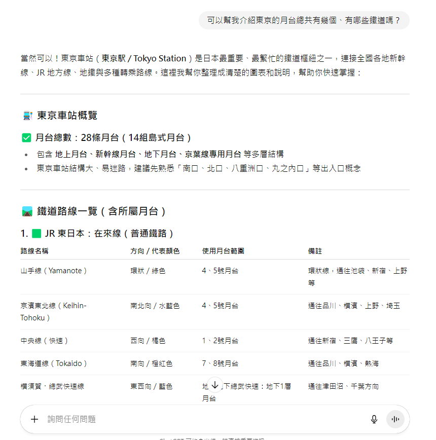
Task: Click the green checkmark beside 月台總數
Action: pyautogui.click(x=26, y=138)
